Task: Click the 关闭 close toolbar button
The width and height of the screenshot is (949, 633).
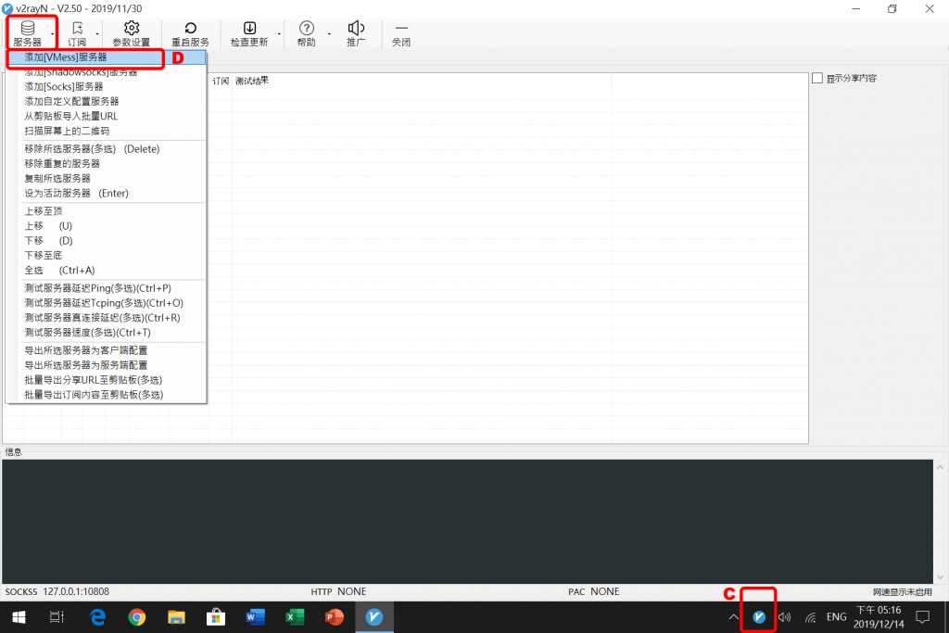Action: pyautogui.click(x=401, y=34)
